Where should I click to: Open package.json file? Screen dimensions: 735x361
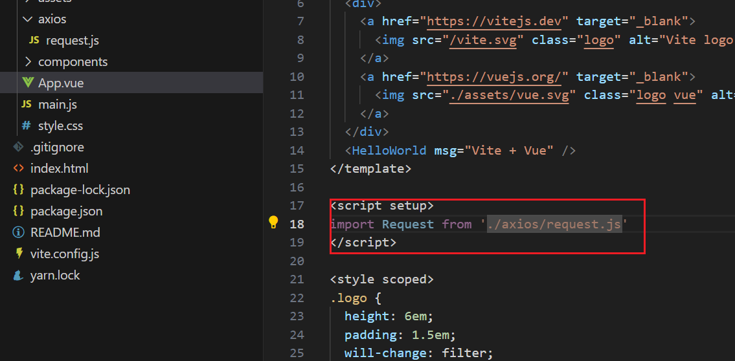(x=66, y=211)
